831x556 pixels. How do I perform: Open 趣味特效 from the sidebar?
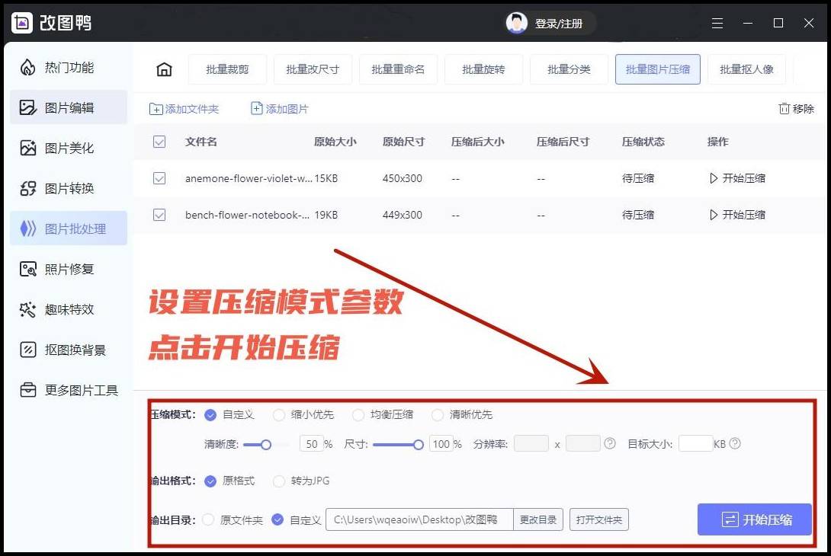tap(69, 309)
